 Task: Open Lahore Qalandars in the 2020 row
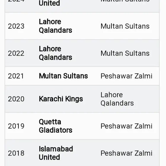[x=117, y=99]
